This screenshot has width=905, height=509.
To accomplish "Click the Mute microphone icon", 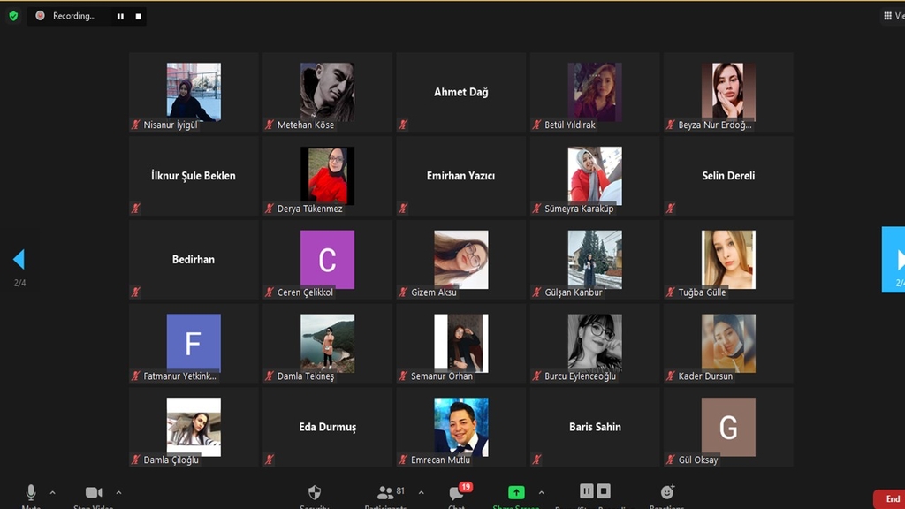I will point(31,493).
